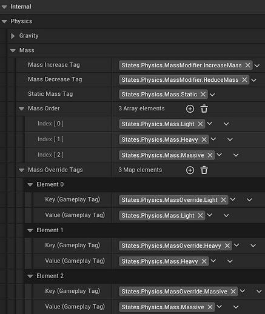The height and width of the screenshot is (314, 265).
Task: Clear Element 2's Mass.Massive value tag
Action: pos(210,307)
